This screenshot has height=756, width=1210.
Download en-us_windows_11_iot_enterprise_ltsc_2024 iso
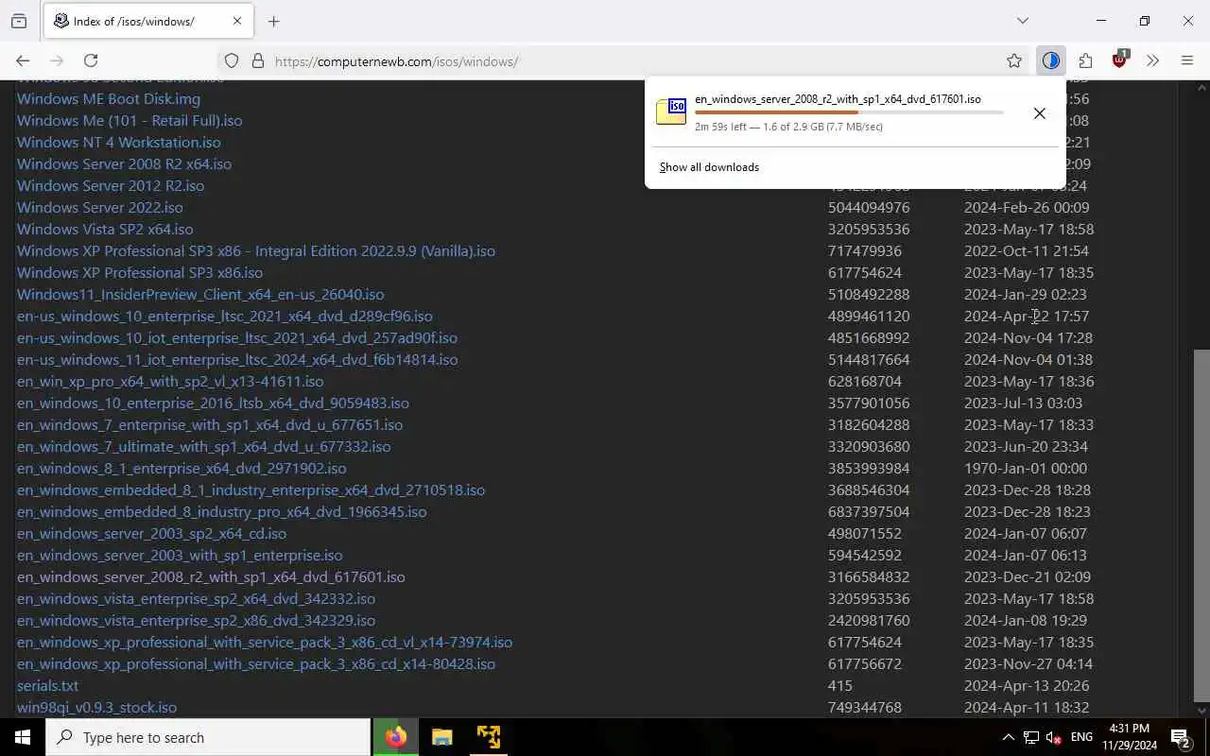pos(237,359)
